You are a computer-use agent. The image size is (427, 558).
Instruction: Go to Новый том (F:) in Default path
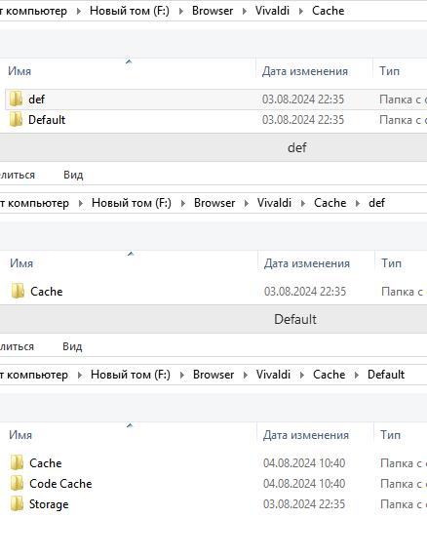(131, 375)
